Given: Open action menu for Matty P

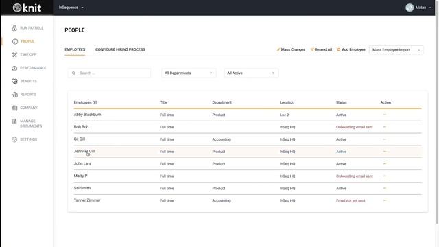Looking at the screenshot, I should coord(384,176).
